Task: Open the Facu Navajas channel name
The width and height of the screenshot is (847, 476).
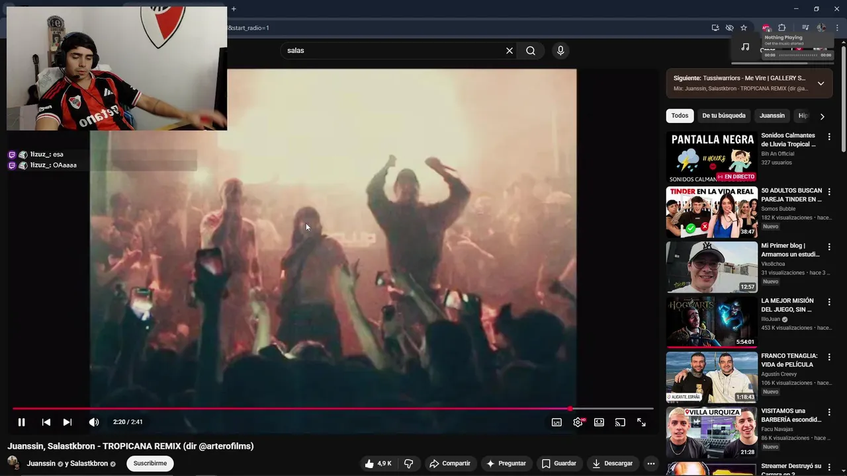Action: (x=777, y=429)
